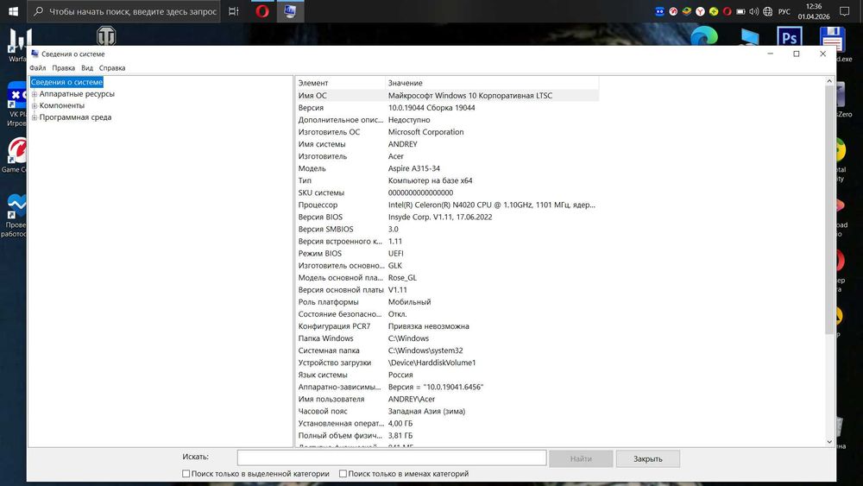Select the Конфигурация PCR7 row label
Screen dimensions: 863x486
pyautogui.click(x=334, y=326)
